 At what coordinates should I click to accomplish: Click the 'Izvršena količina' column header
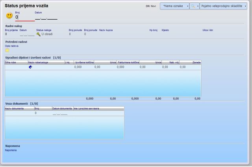pos(83,62)
